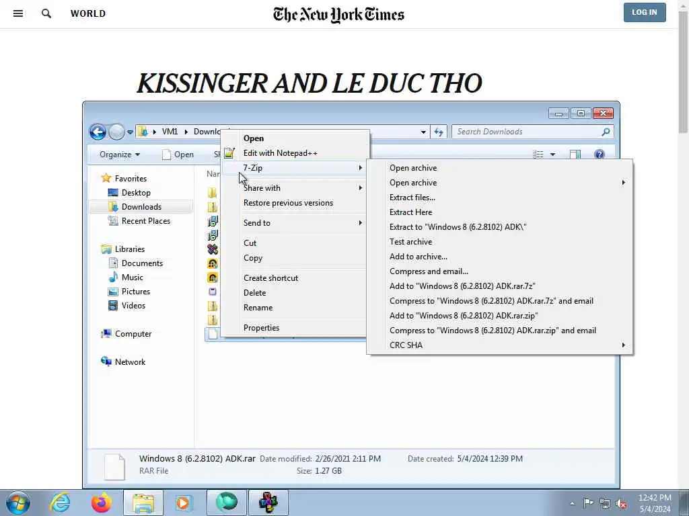The height and width of the screenshot is (516, 689).
Task: Choose Test archive
Action: point(500,242)
